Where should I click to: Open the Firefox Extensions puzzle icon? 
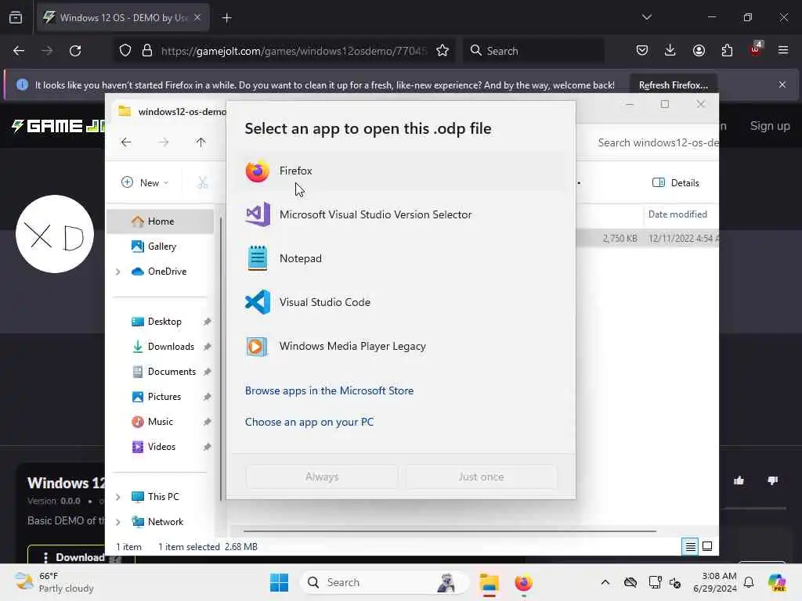point(727,51)
